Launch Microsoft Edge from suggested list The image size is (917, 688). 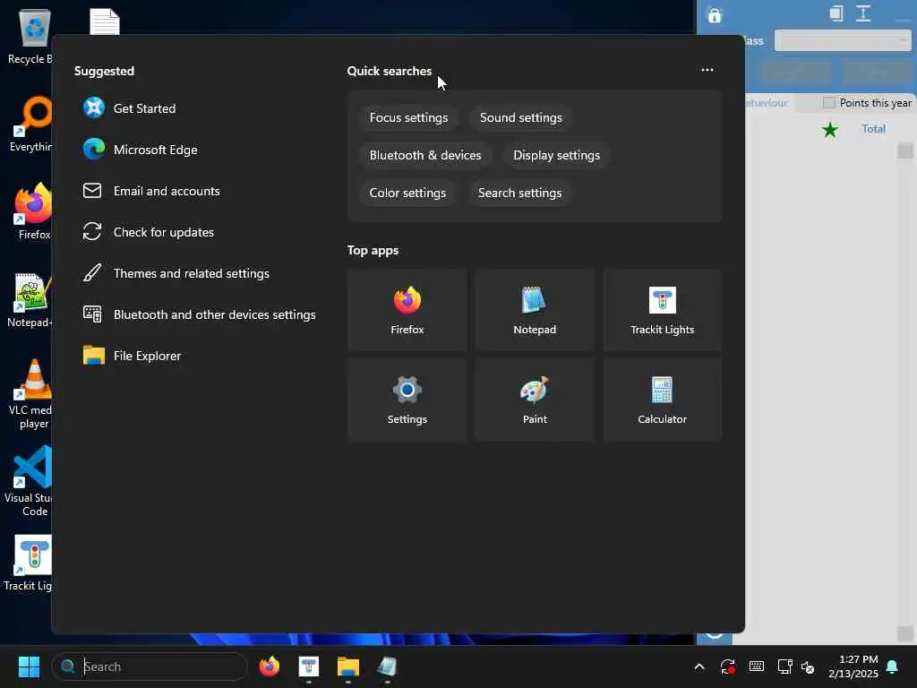pos(141,150)
